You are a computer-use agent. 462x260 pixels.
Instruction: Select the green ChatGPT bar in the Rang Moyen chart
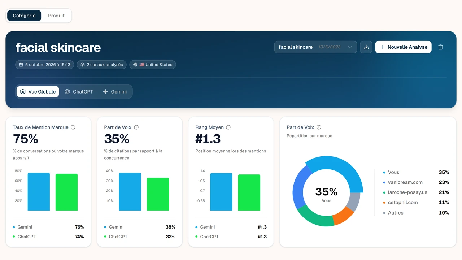249,192
